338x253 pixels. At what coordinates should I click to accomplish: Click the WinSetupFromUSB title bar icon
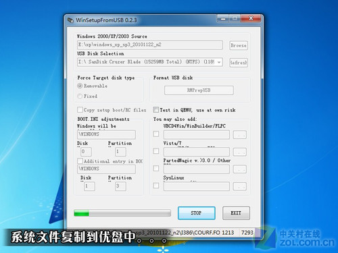[x=70, y=20]
